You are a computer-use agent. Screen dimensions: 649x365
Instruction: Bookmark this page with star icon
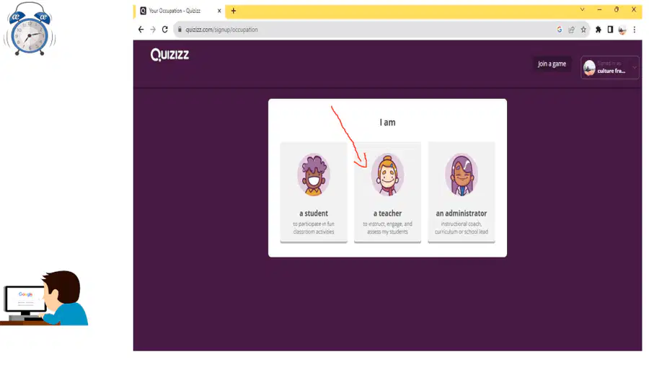click(x=583, y=30)
